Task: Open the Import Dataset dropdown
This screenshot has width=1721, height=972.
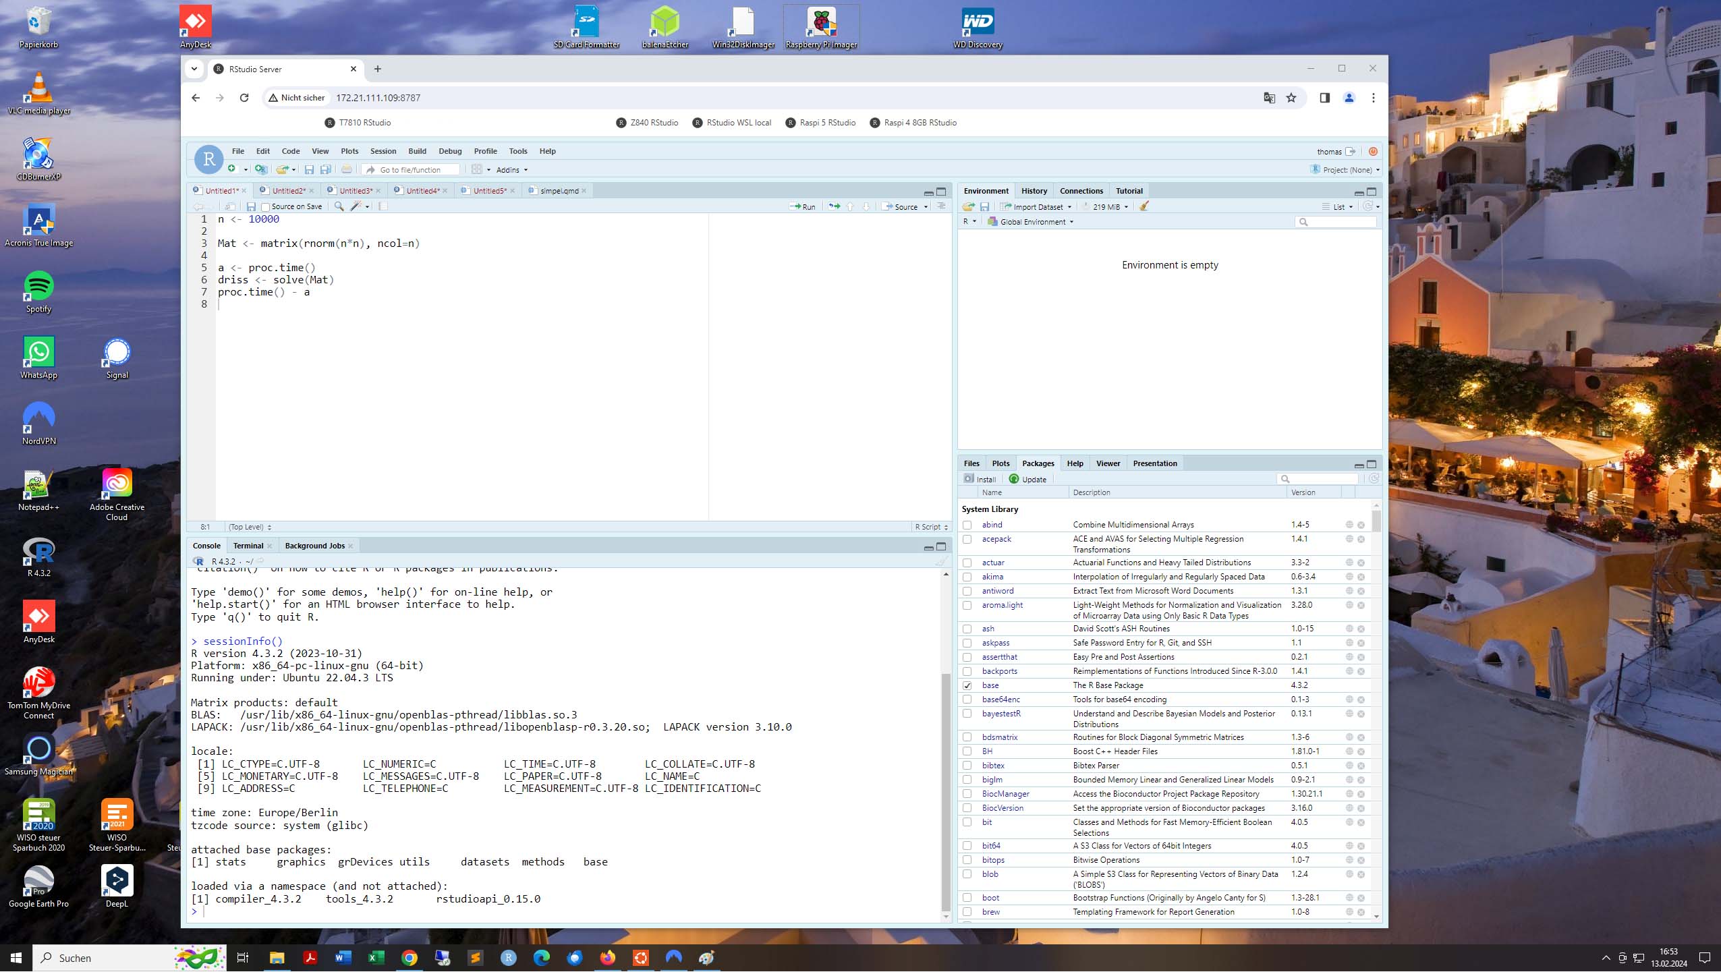Action: [x=1038, y=207]
